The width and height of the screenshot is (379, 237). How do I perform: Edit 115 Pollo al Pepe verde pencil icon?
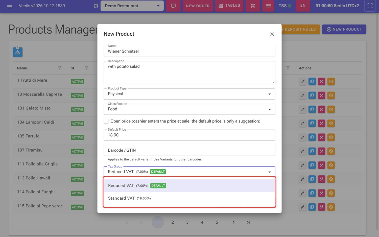tap(302, 207)
